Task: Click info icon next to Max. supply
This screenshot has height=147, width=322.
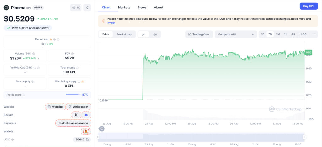Action: click(33, 81)
